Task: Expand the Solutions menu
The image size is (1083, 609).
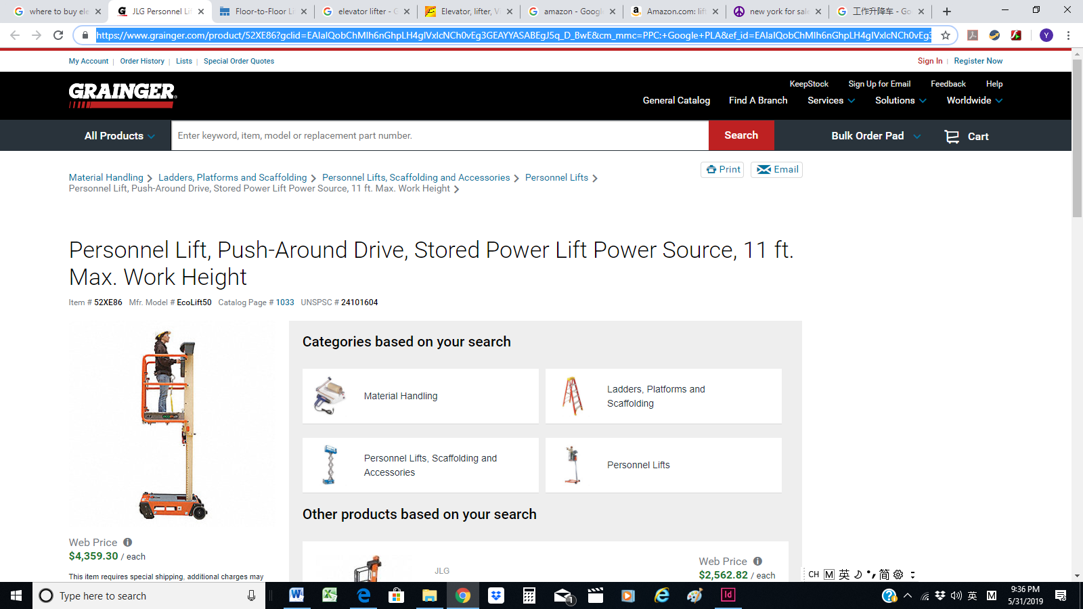Action: [x=900, y=100]
